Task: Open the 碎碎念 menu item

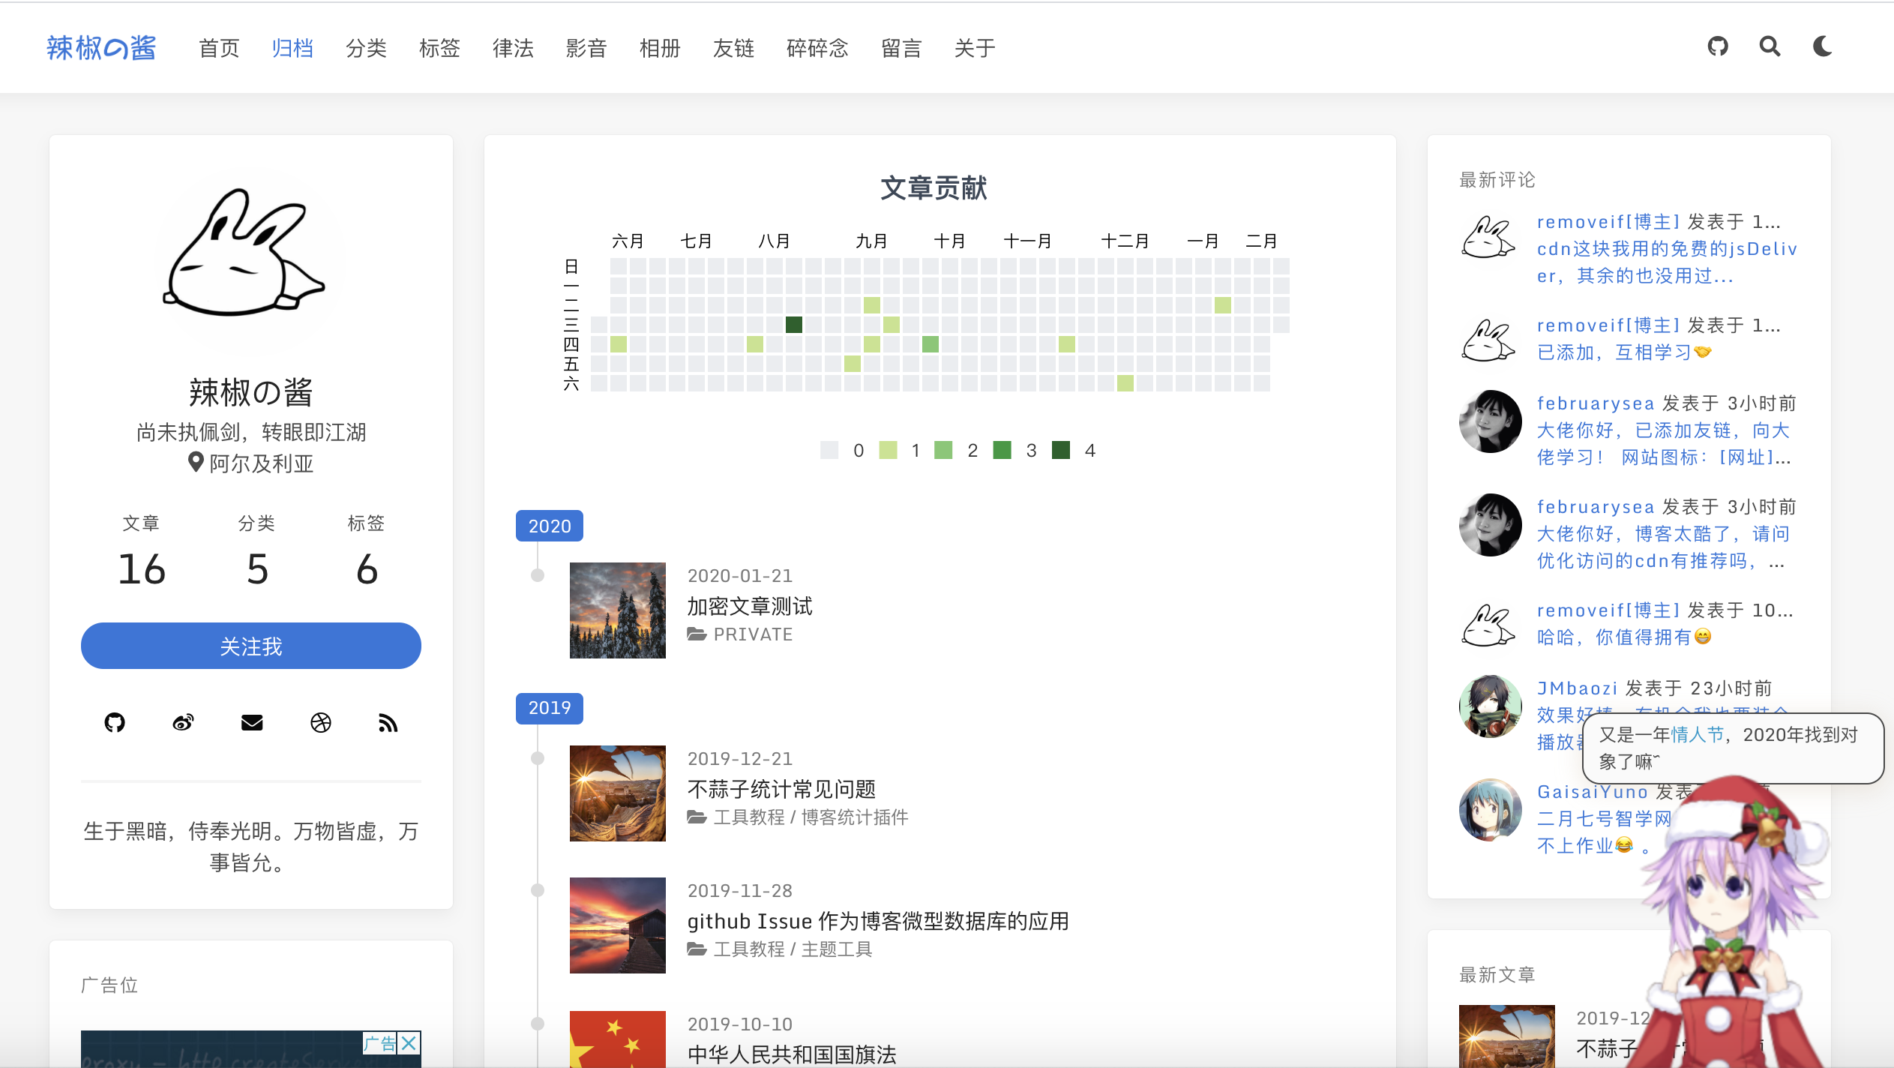Action: (x=817, y=48)
